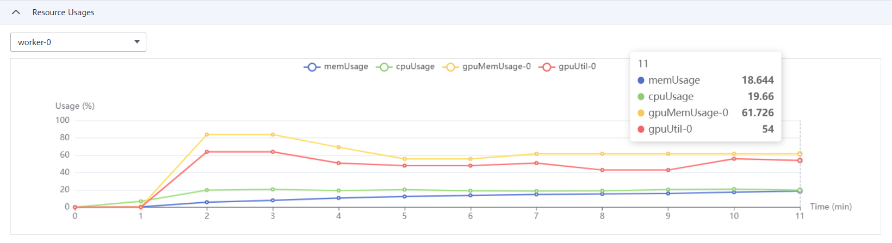Open the worker-0 dropdown arrow

point(137,42)
